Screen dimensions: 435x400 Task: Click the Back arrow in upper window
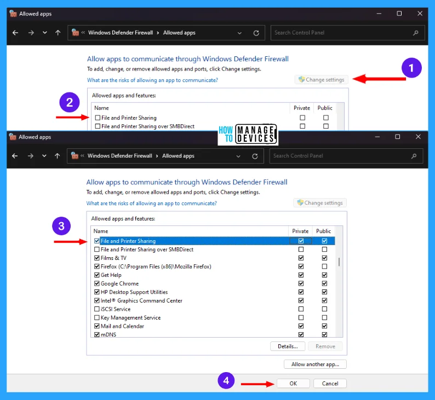(x=15, y=33)
